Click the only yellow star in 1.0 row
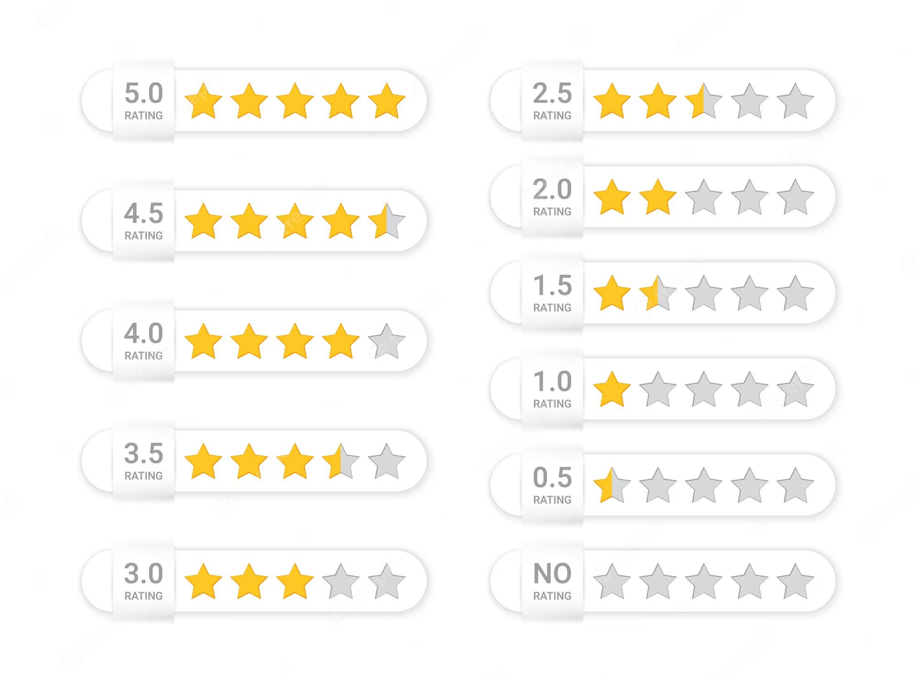Image resolution: width=917 pixels, height=677 pixels. tap(612, 390)
